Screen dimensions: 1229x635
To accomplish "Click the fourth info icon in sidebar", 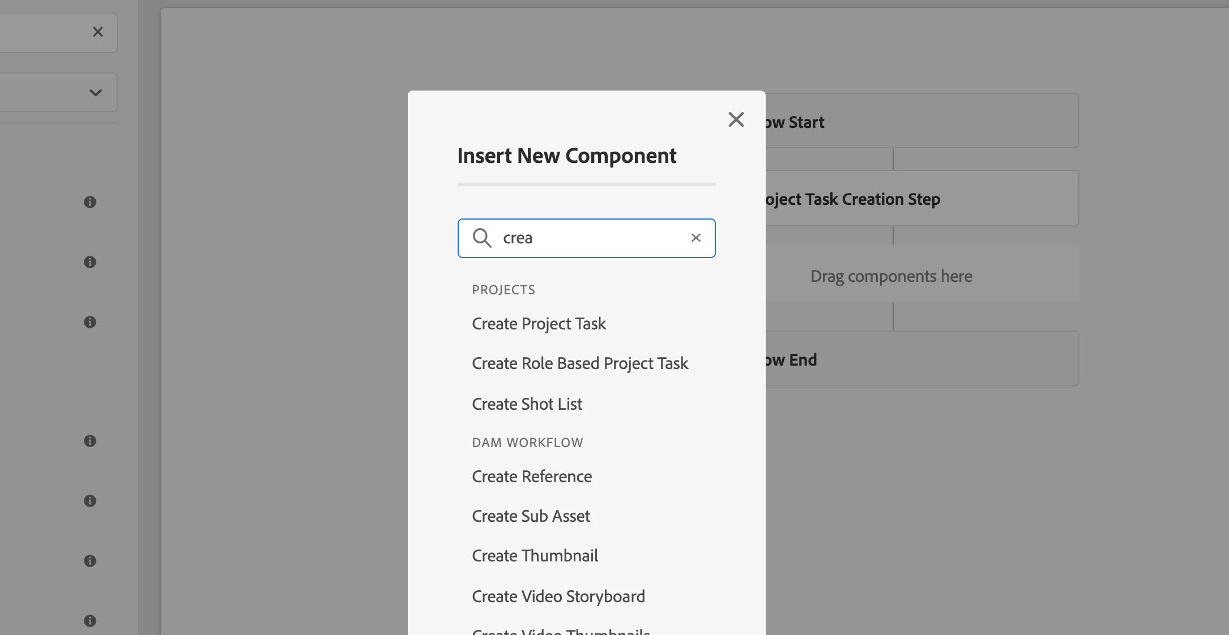I will tap(90, 441).
